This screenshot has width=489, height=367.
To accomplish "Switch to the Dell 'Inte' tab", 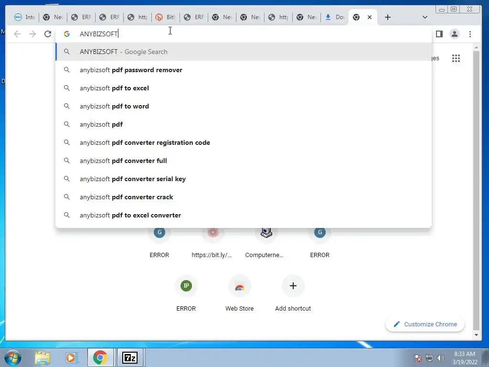I will coord(24,17).
